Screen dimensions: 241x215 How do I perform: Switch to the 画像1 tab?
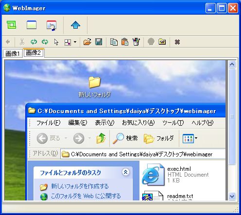click(12, 53)
